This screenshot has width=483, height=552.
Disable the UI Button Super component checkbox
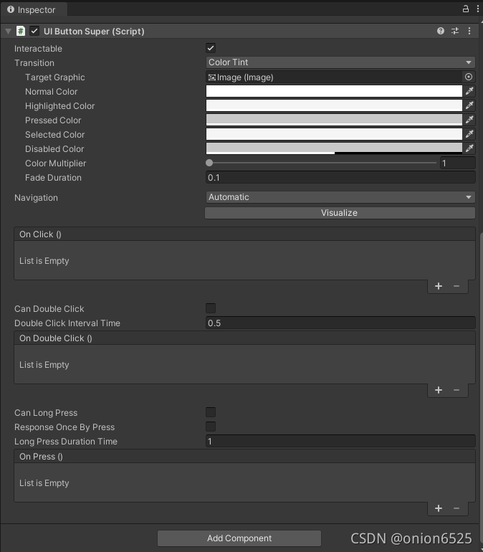tap(34, 31)
